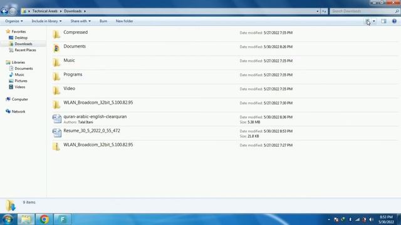Expand arrow after Technical Areeb breadcrumb

(x=61, y=11)
